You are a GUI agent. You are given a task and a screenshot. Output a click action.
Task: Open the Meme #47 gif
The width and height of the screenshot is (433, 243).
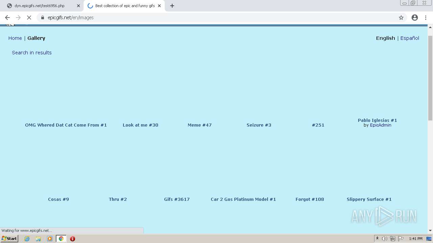pyautogui.click(x=200, y=125)
